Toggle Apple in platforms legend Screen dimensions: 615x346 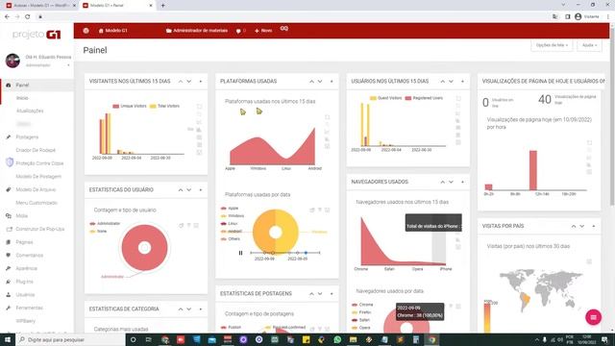click(230, 209)
